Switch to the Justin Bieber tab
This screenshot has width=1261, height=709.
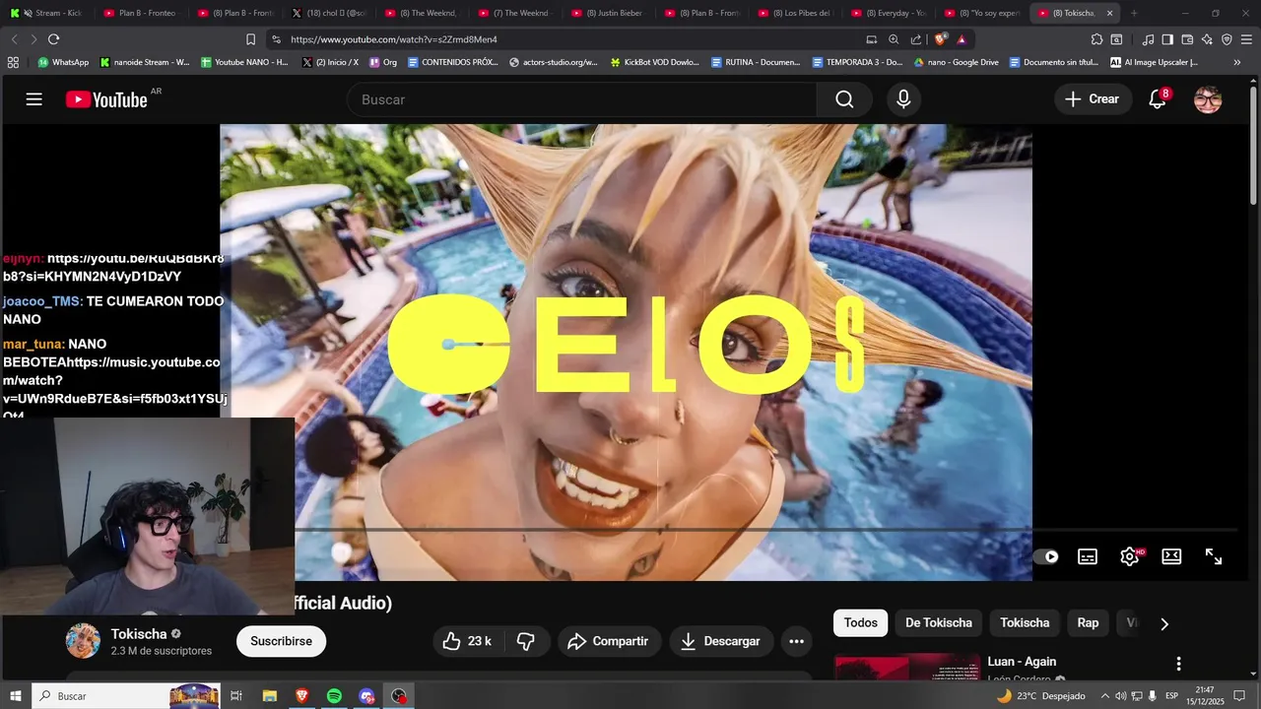coord(606,13)
